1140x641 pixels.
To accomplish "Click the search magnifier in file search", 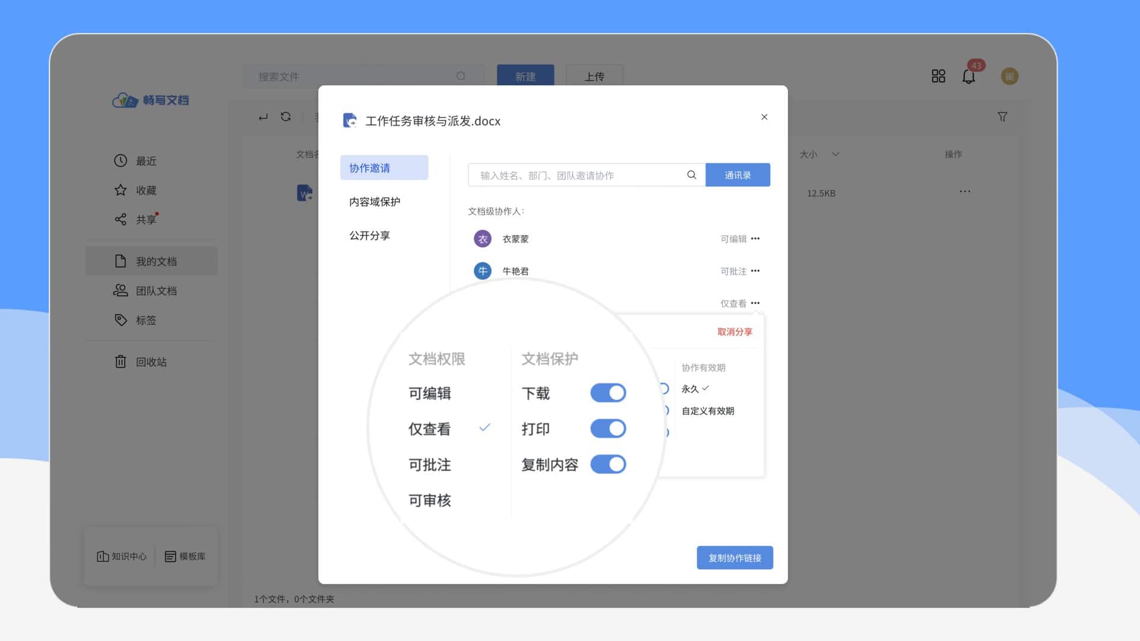I will (461, 77).
